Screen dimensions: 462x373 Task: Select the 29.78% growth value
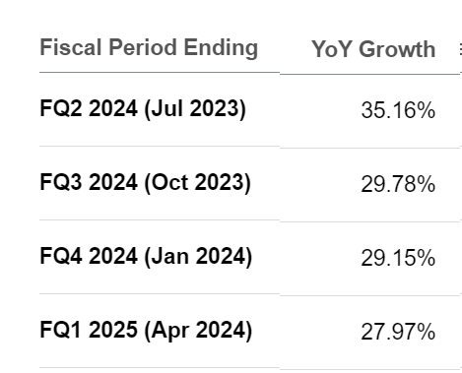pyautogui.click(x=398, y=184)
